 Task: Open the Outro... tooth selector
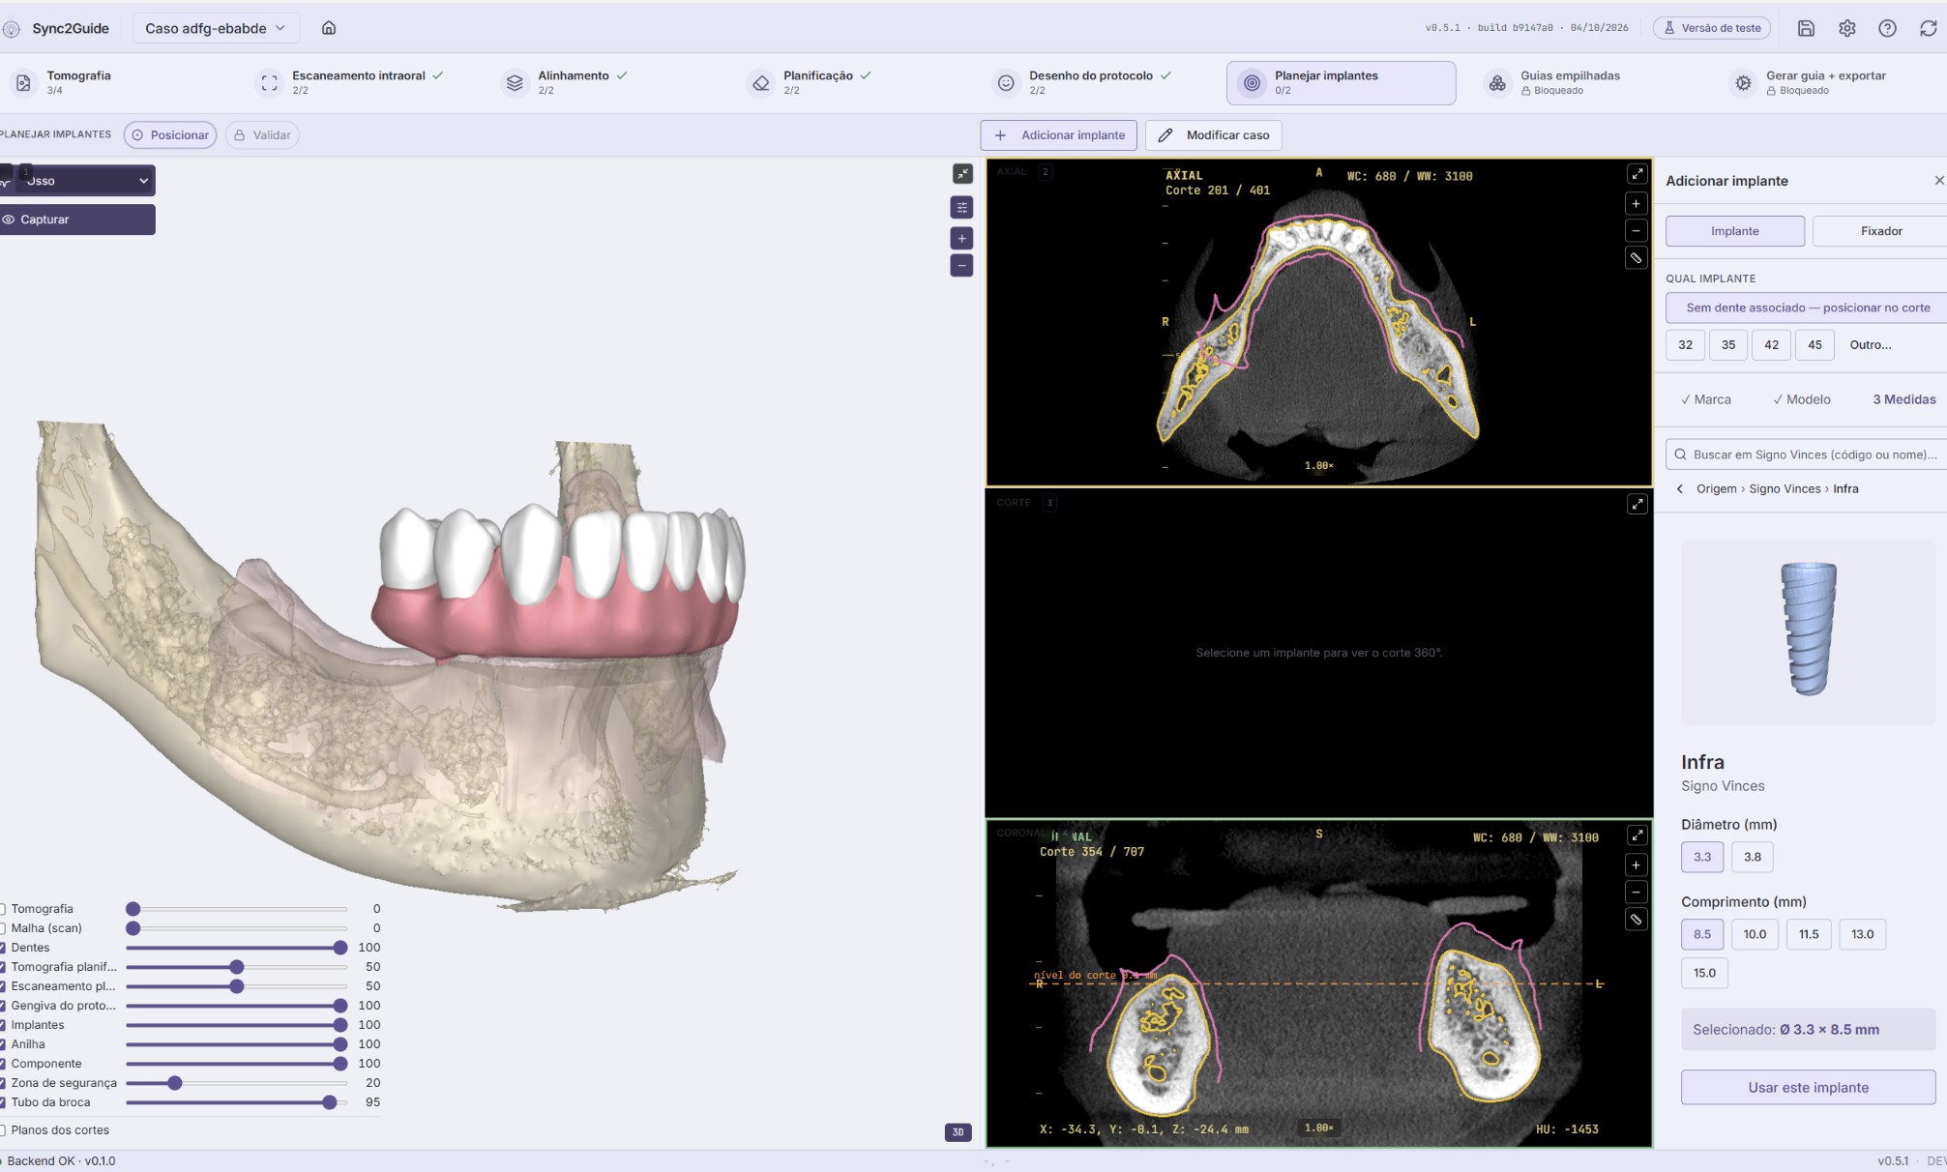[1871, 345]
